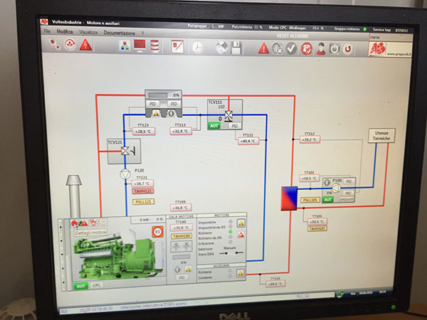Click the user profile icon in toolbar
The height and width of the screenshot is (320, 427).
pyautogui.click(x=321, y=49)
